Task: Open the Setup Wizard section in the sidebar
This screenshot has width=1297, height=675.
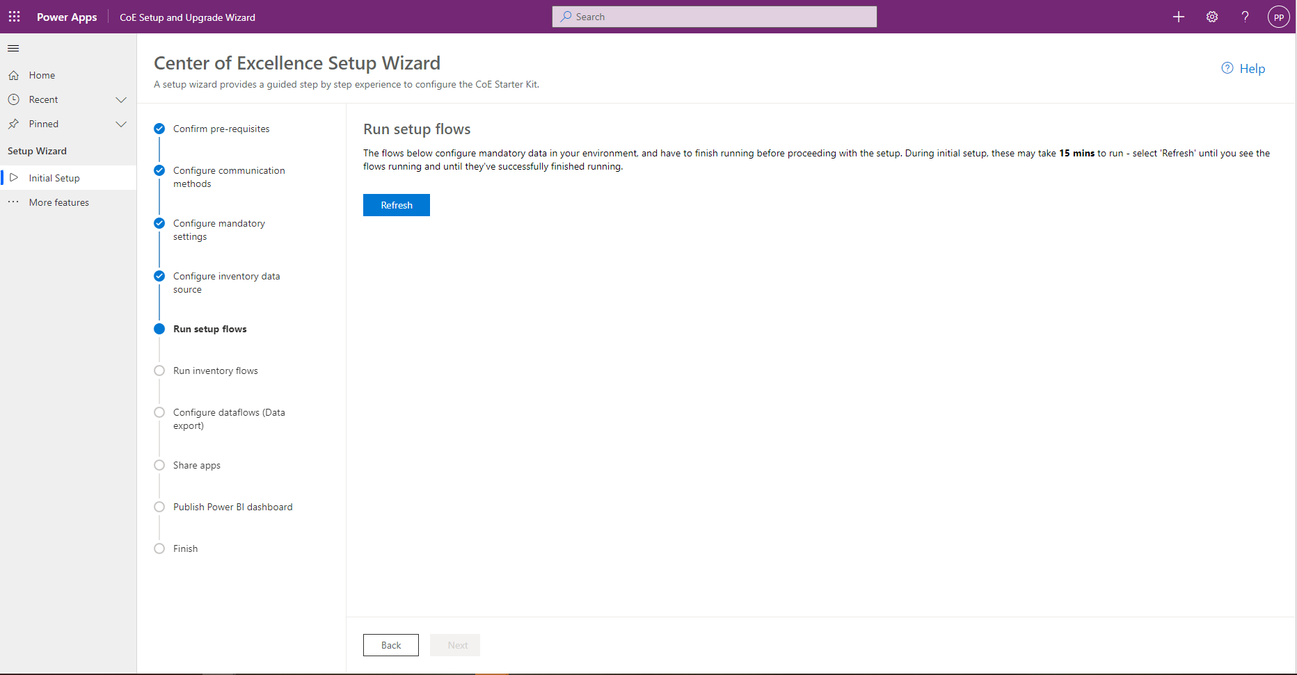Action: coord(38,150)
